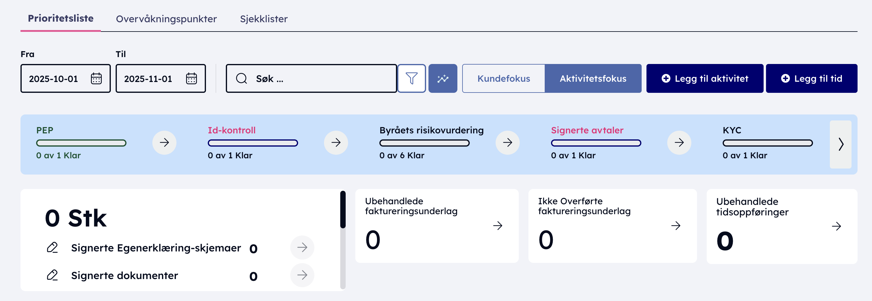This screenshot has height=301, width=872.
Task: Click the funnel filter icon
Action: pyautogui.click(x=411, y=78)
